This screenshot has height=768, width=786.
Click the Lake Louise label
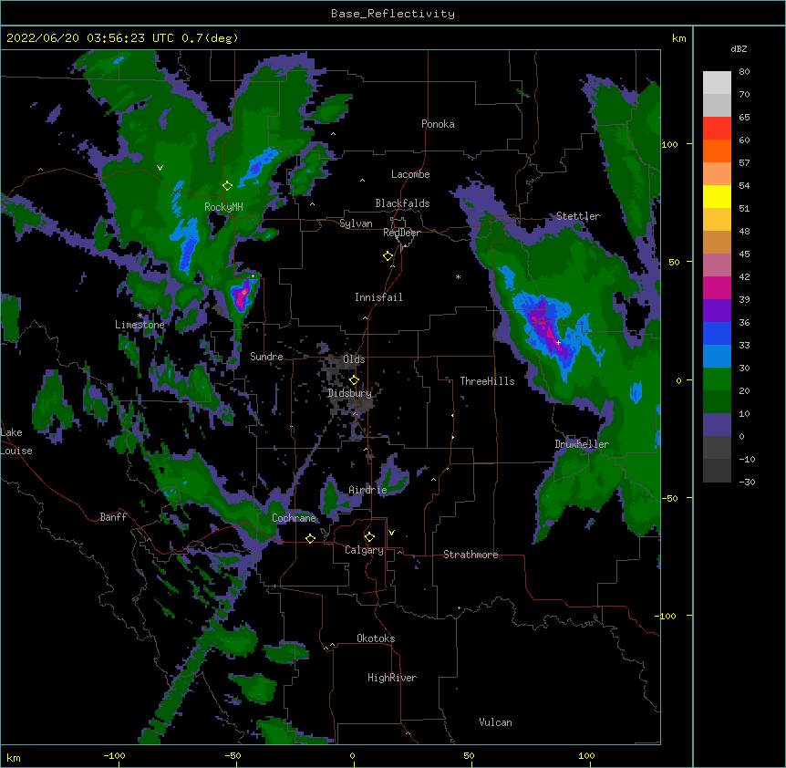(16, 441)
